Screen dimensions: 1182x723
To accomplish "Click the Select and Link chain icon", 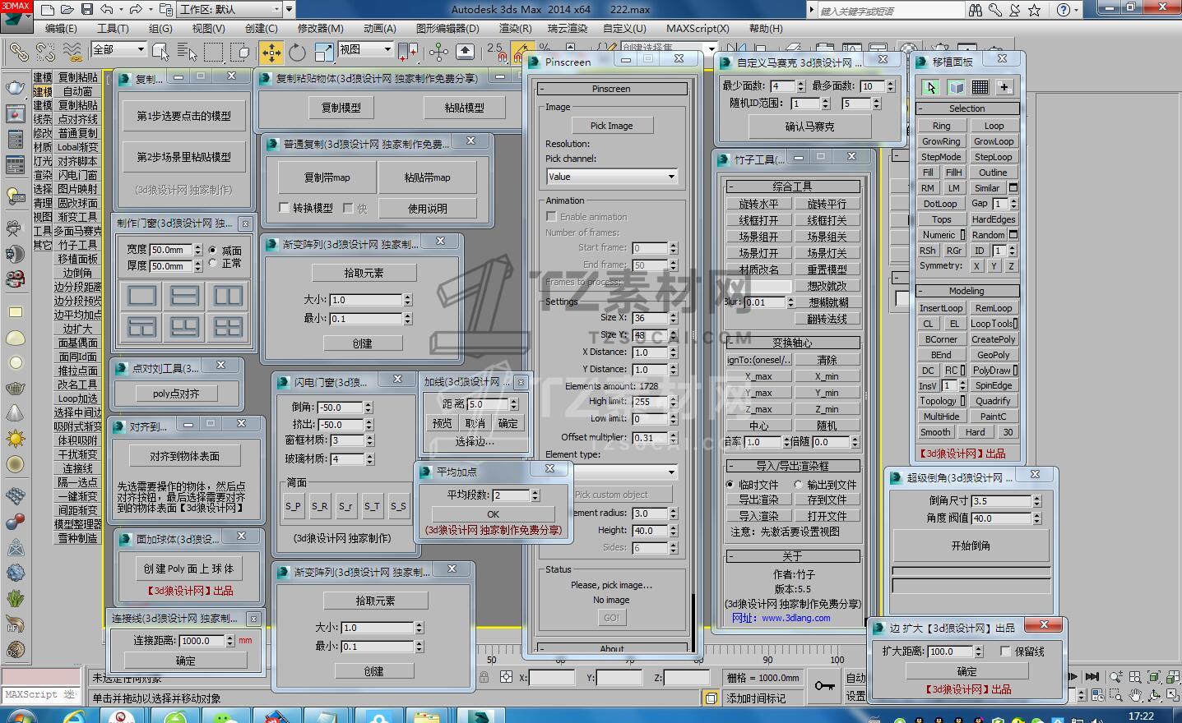I will 18,53.
